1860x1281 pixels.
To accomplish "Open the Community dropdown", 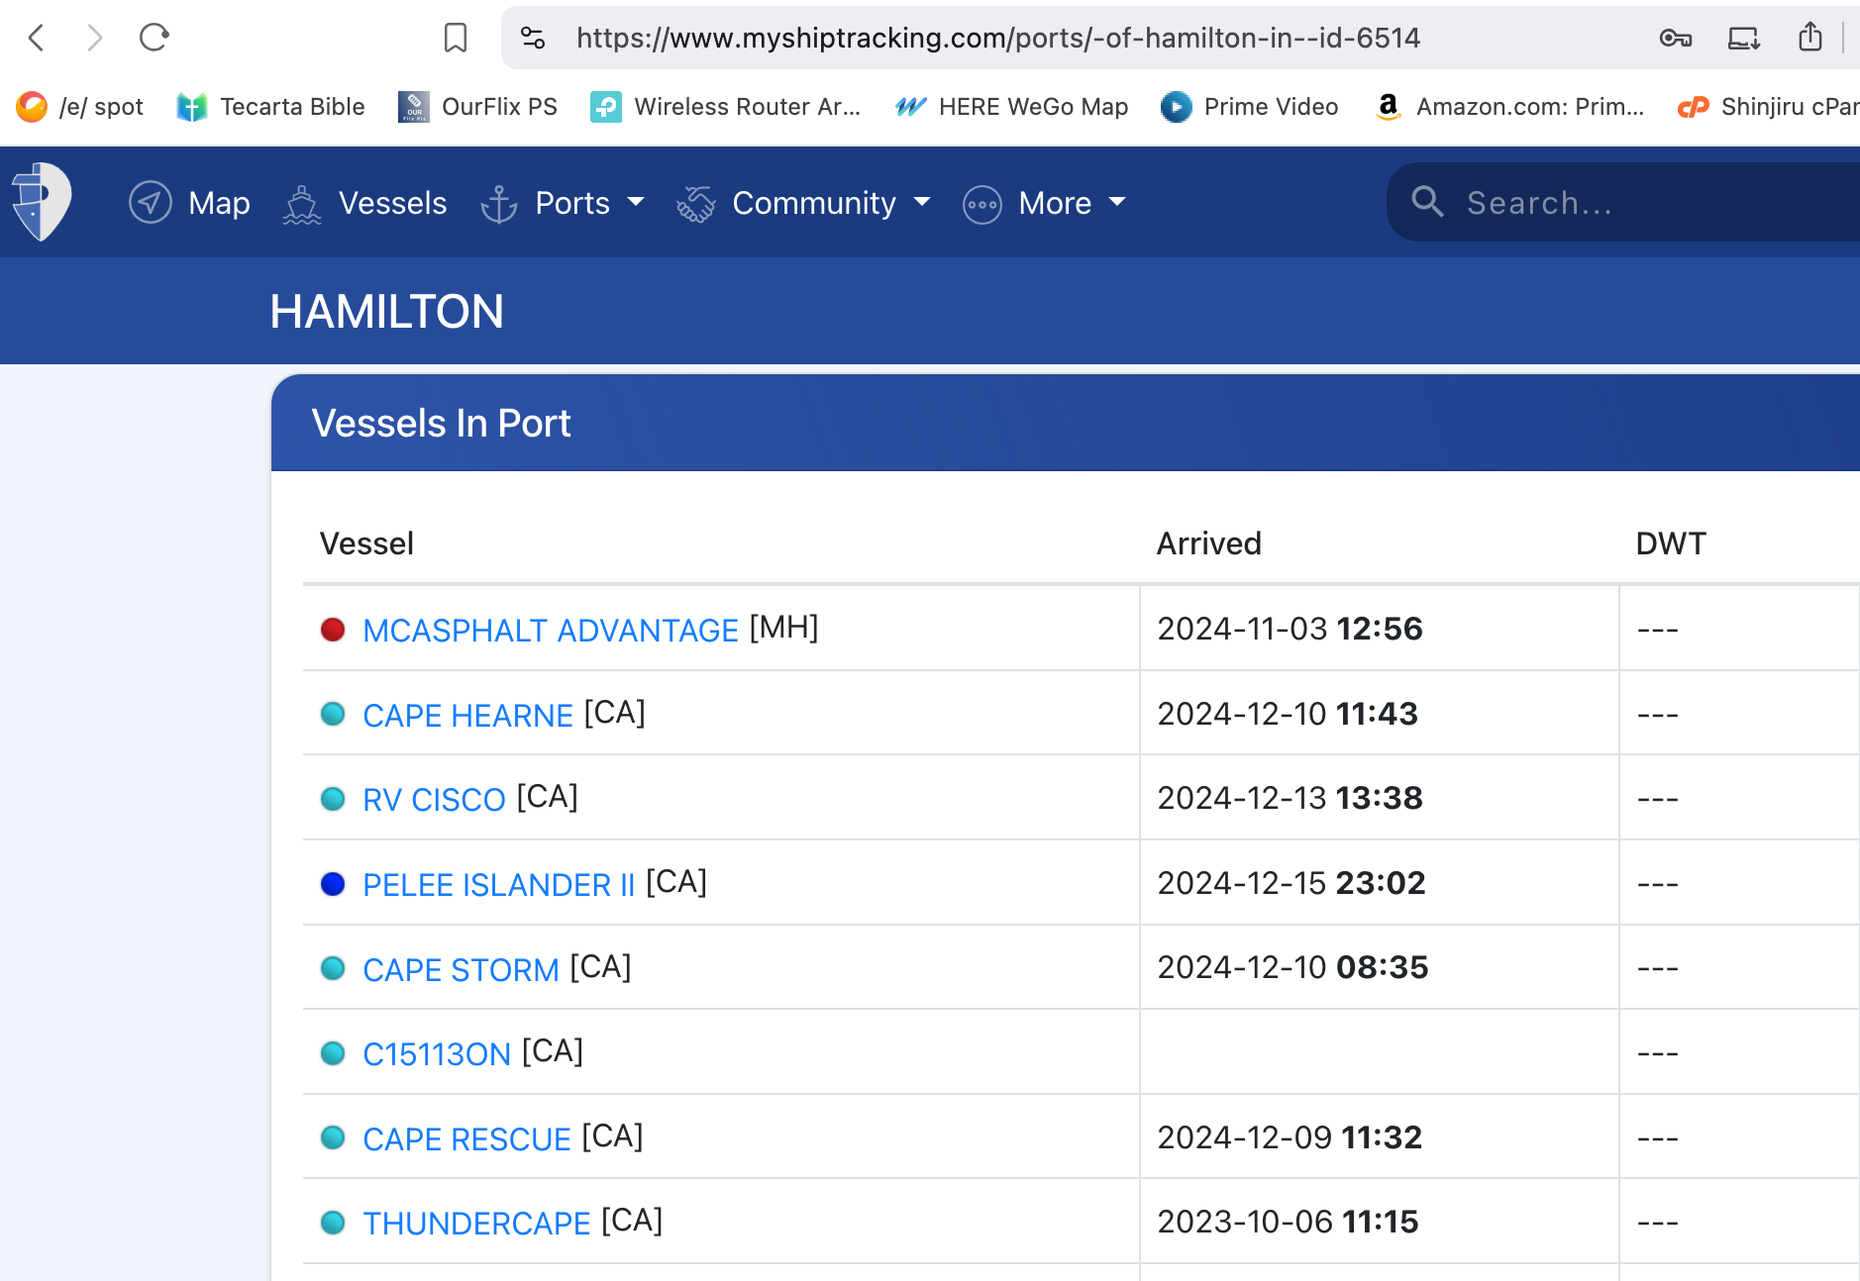I will point(814,203).
